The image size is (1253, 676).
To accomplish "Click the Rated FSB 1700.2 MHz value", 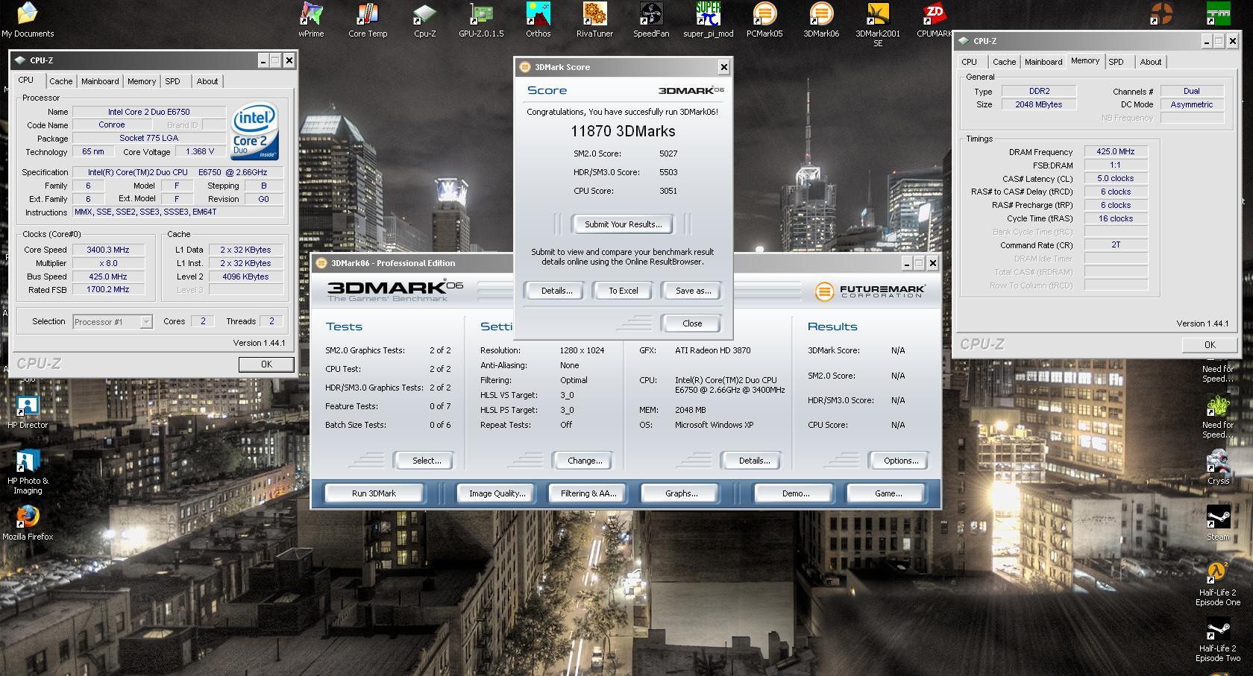I will pyautogui.click(x=108, y=290).
